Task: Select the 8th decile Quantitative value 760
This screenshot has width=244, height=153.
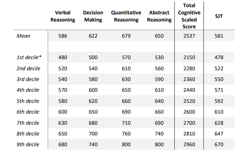Action: (126, 134)
